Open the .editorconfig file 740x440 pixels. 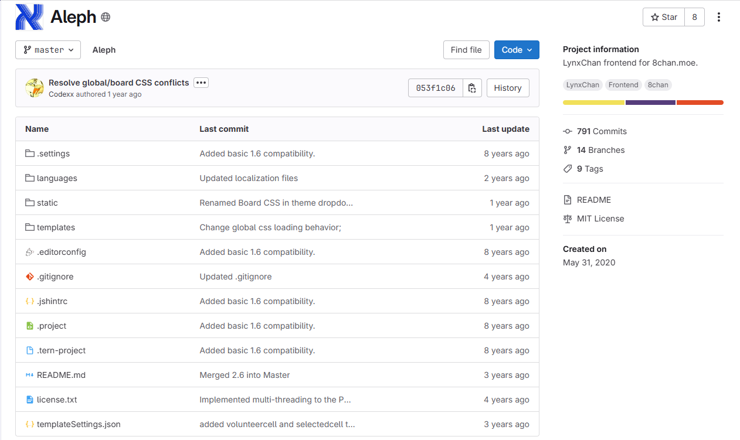(62, 252)
